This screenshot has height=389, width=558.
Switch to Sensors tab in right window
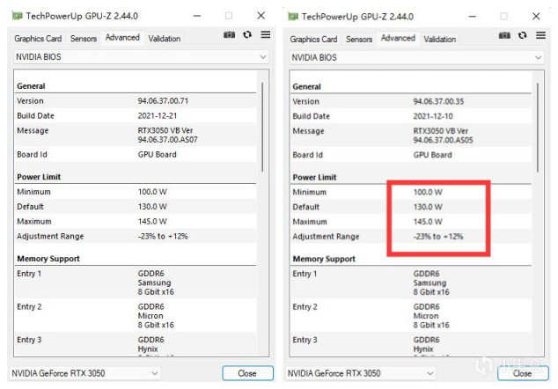coord(359,39)
